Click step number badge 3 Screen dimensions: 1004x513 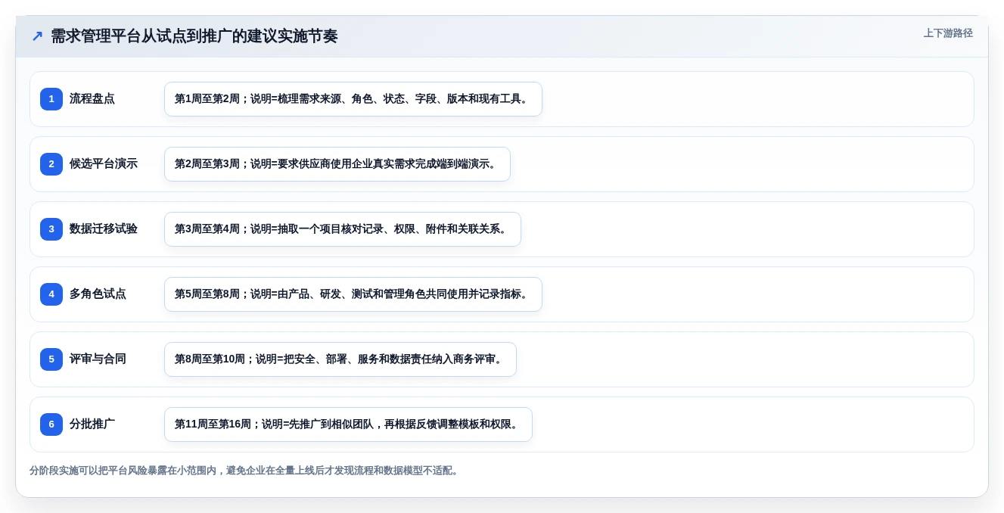(51, 229)
